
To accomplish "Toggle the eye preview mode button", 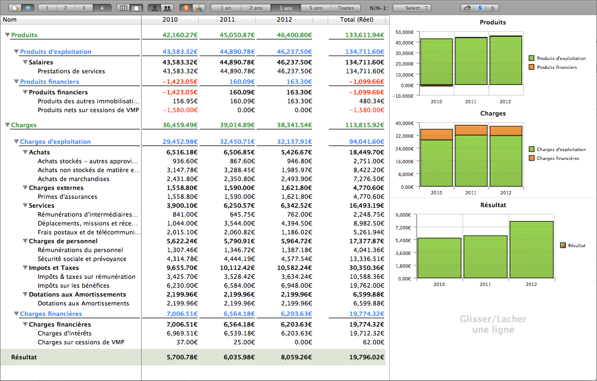I will (x=28, y=8).
